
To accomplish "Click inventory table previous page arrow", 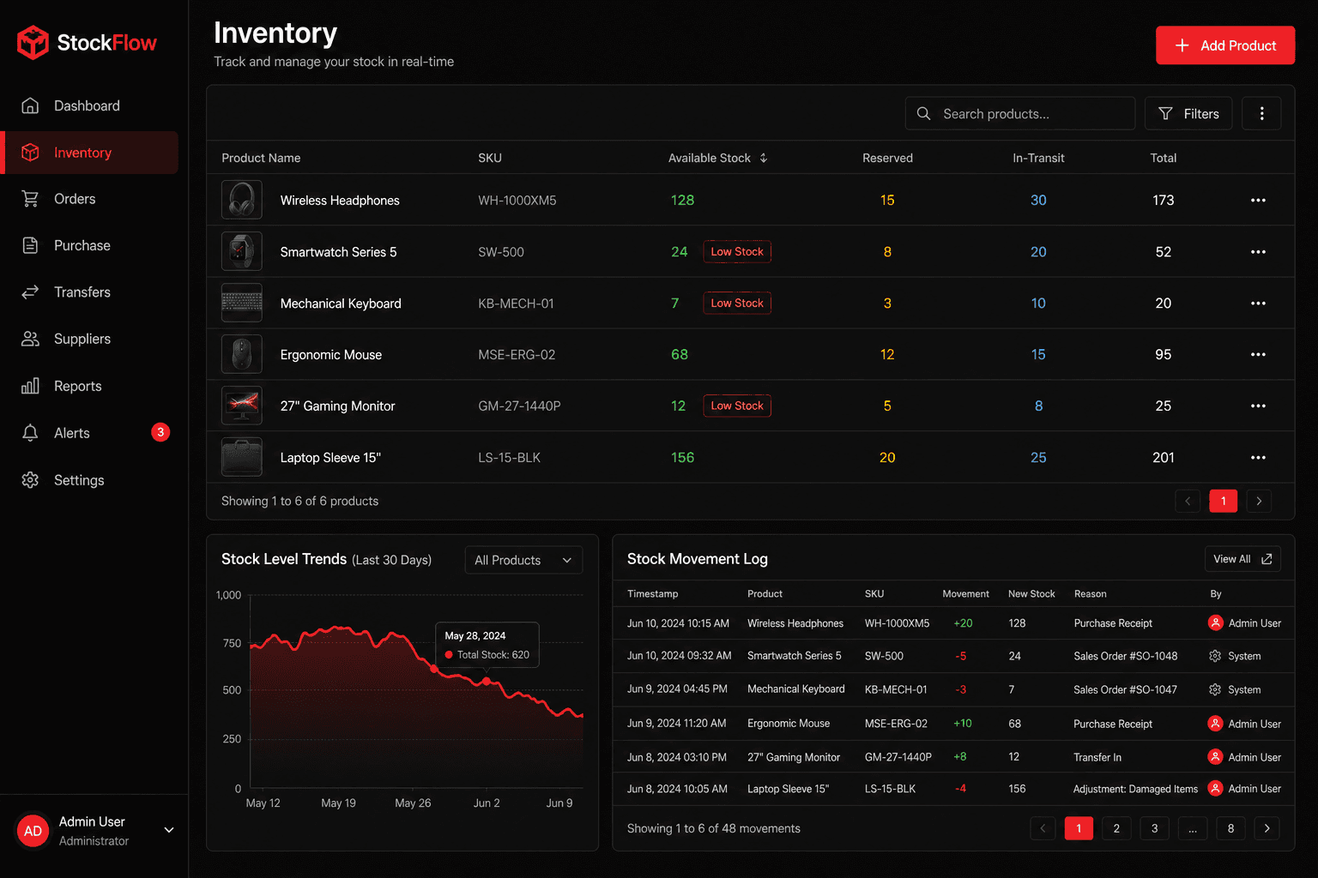I will point(1188,501).
